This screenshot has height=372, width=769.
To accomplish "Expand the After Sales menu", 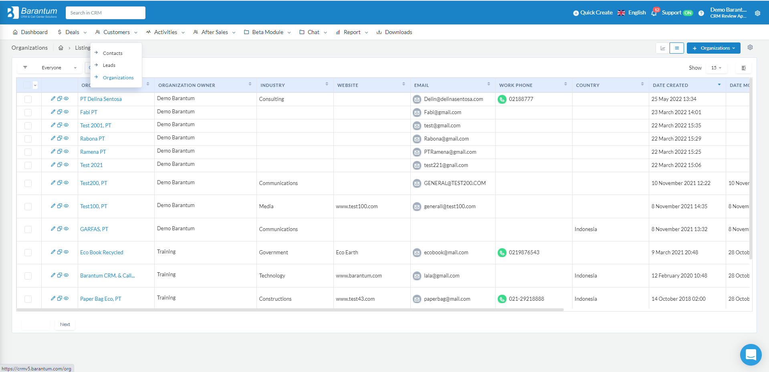I will [x=214, y=32].
